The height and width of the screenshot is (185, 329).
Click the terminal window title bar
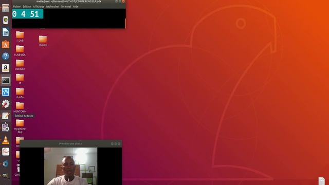pyautogui.click(x=68, y=2)
